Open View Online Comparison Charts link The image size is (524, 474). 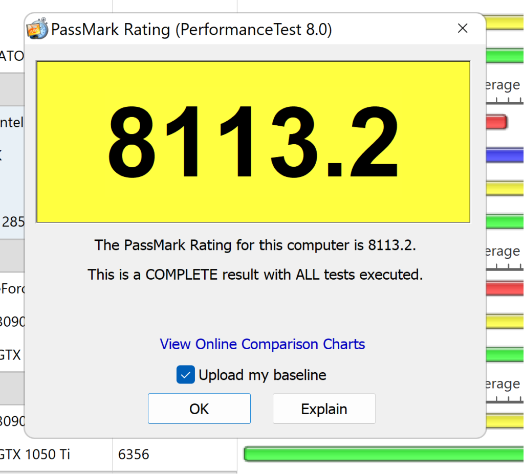263,344
